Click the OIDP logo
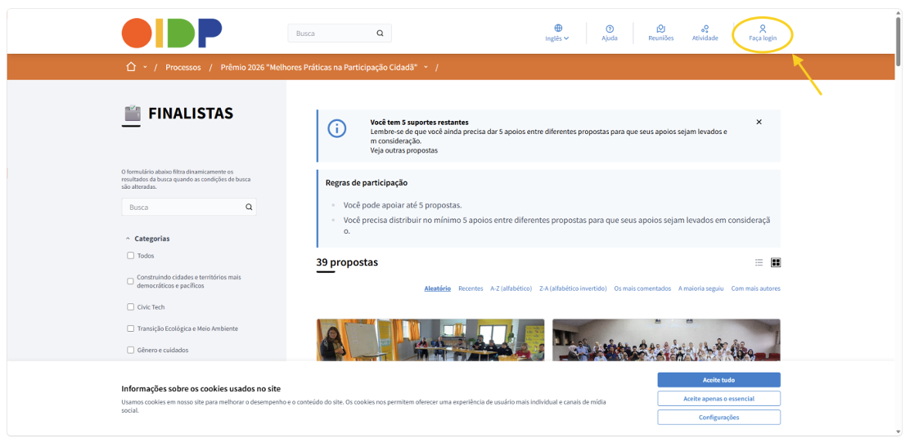The image size is (910, 447). pyautogui.click(x=172, y=33)
